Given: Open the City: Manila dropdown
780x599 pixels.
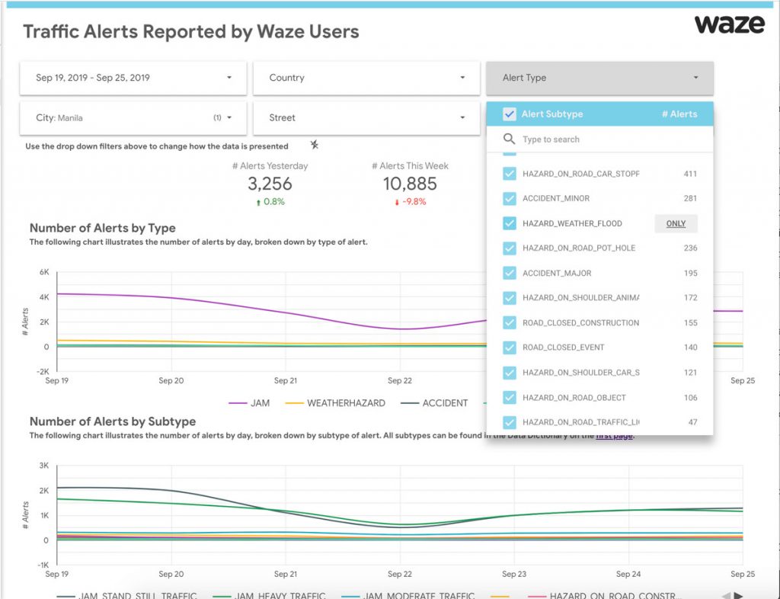Looking at the screenshot, I should (133, 118).
